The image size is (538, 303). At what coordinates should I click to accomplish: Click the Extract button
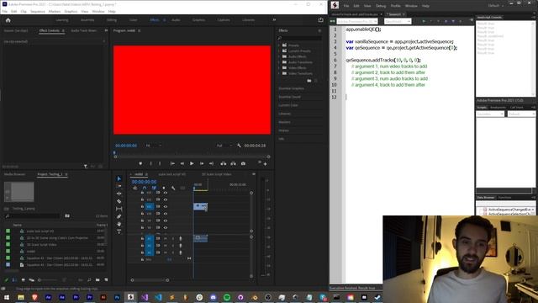pyautogui.click(x=234, y=163)
